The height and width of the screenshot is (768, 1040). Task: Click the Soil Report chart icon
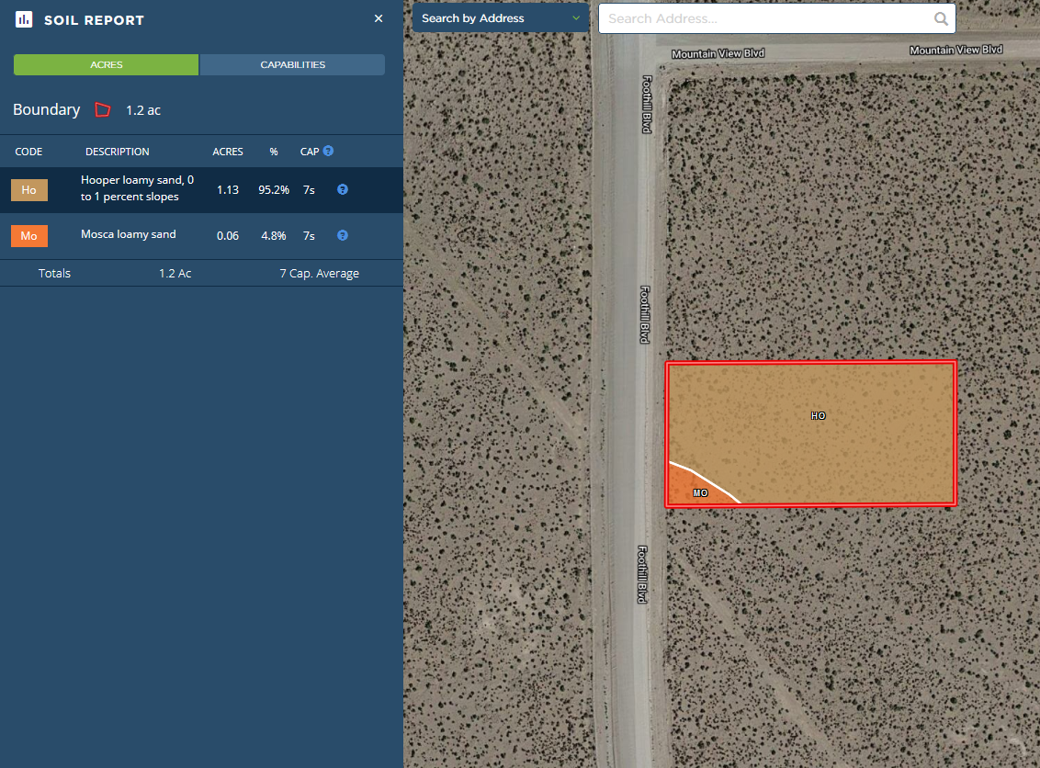[x=24, y=19]
